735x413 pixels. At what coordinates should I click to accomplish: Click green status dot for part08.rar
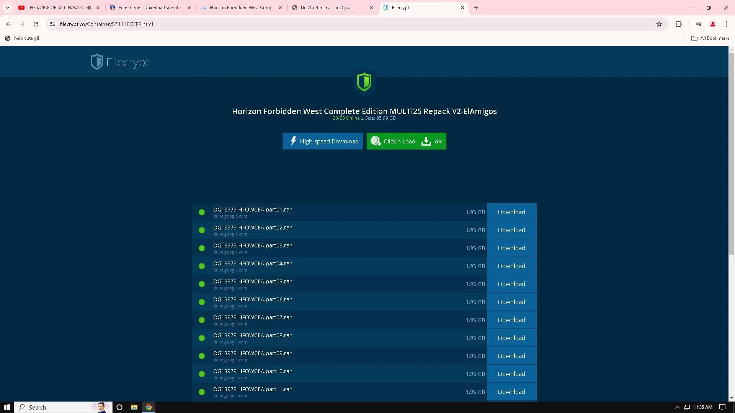[202, 338]
